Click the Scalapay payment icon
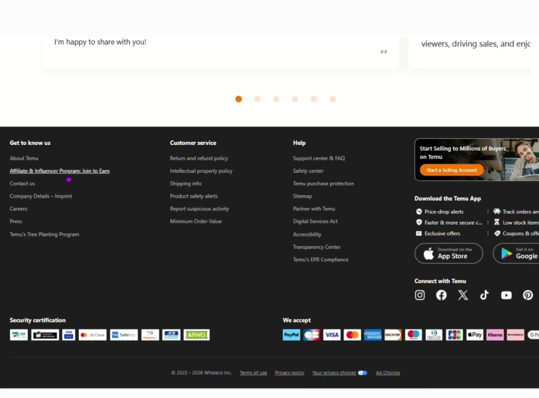 [x=516, y=335]
